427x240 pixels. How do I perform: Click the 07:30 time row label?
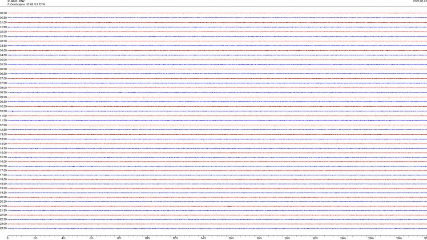coord(3,83)
